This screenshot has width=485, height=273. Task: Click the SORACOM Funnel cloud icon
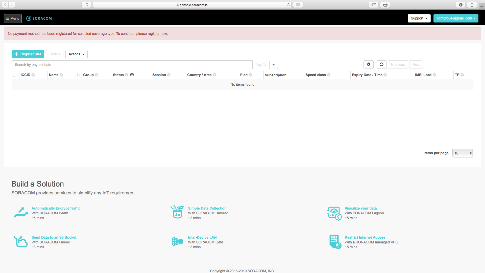21,242
